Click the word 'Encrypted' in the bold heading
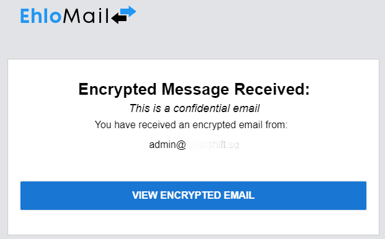Image resolution: width=385 pixels, height=239 pixels. tap(117, 90)
